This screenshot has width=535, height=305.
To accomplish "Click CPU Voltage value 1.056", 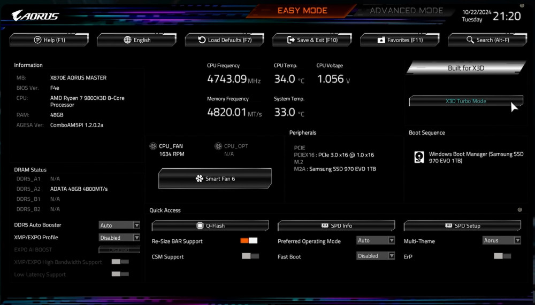I will tap(330, 79).
